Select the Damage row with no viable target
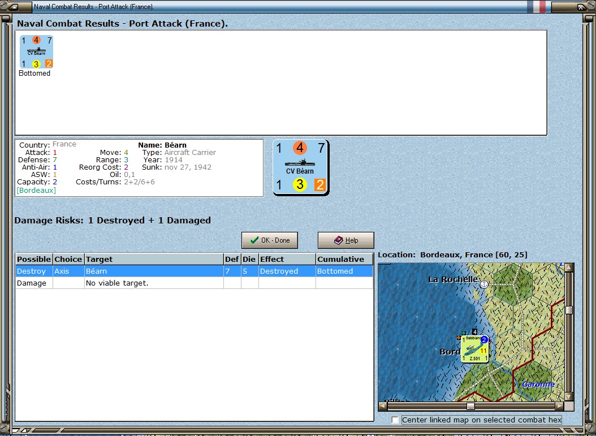The height and width of the screenshot is (436, 596). tap(194, 283)
